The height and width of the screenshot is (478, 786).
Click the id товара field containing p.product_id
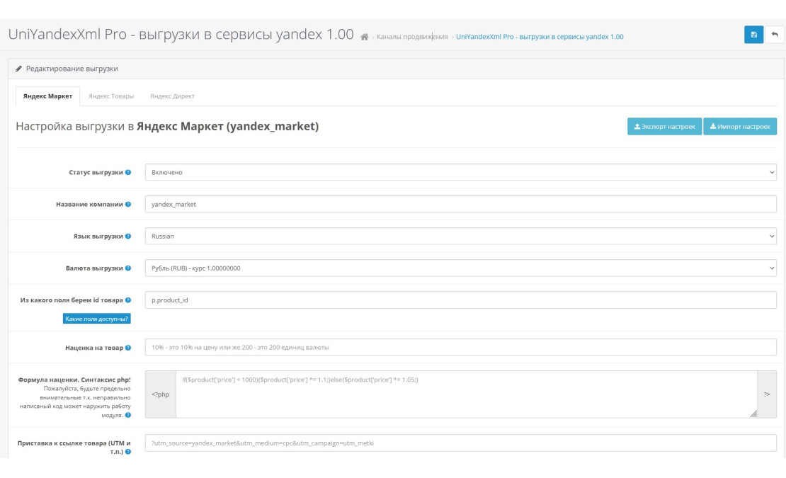pyautogui.click(x=461, y=300)
